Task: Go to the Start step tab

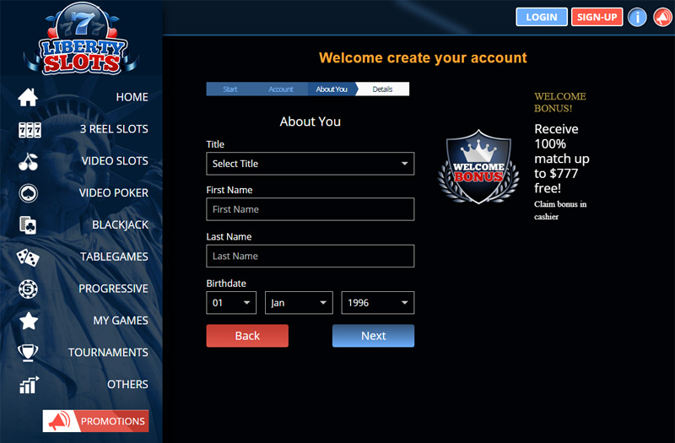Action: [229, 89]
